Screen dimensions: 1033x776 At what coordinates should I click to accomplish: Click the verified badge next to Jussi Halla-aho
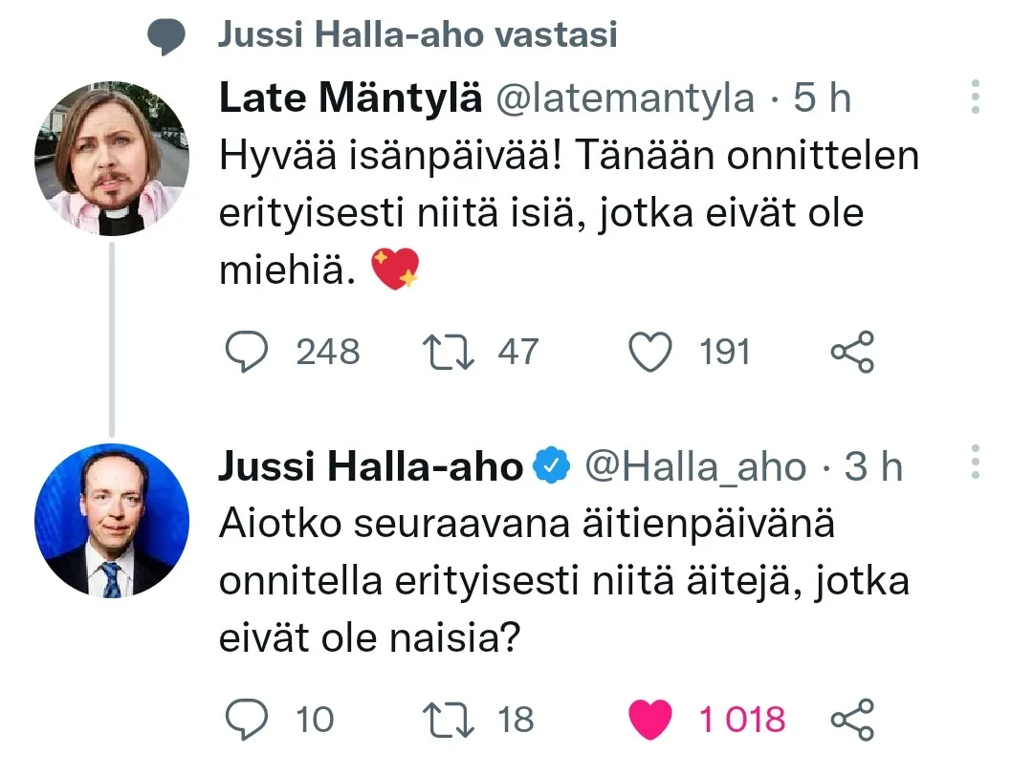pos(552,466)
